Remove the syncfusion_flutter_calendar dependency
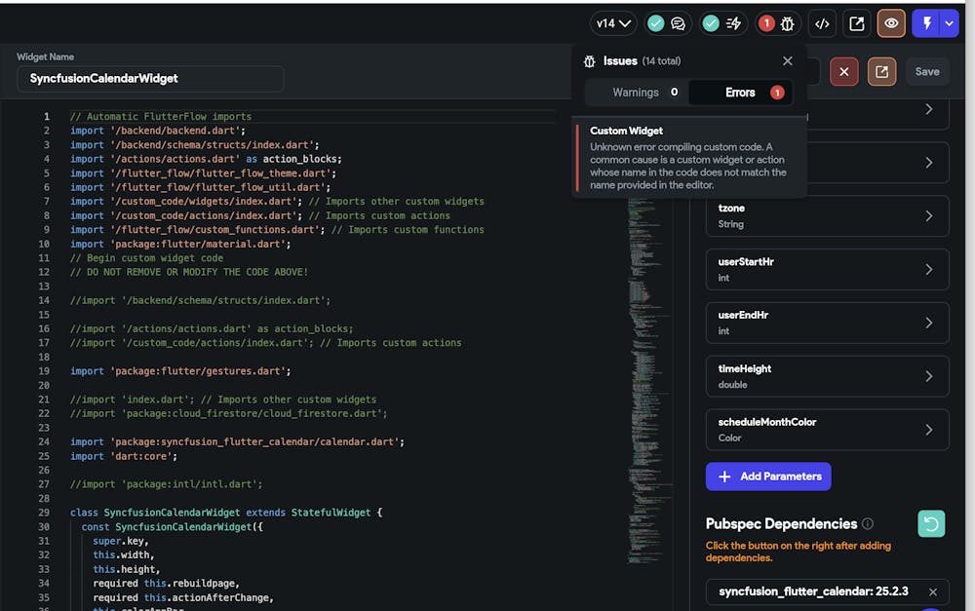This screenshot has width=975, height=611. 933,592
